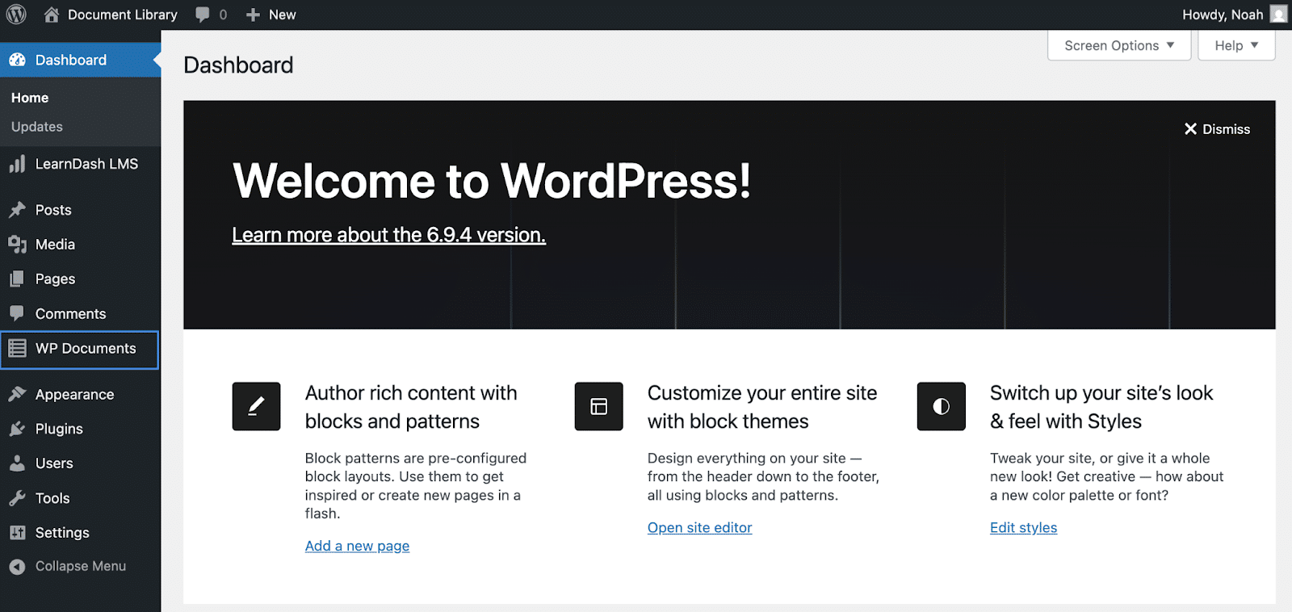Click the half-circle Styles icon
The image size is (1292, 612).
tap(941, 406)
